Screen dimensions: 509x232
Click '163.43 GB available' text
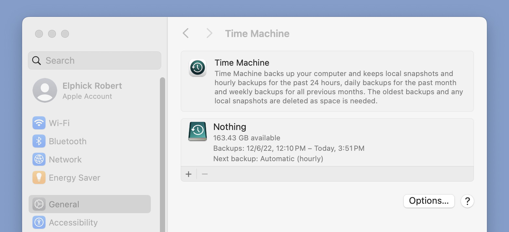tap(247, 138)
